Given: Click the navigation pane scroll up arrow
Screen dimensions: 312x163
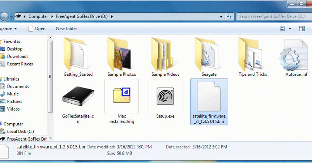Looking at the screenshot, I should click(x=50, y=38).
